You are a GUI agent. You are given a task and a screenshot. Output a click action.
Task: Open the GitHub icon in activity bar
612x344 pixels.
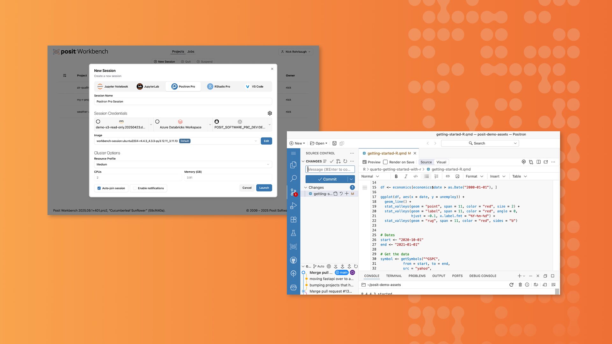tap(293, 260)
